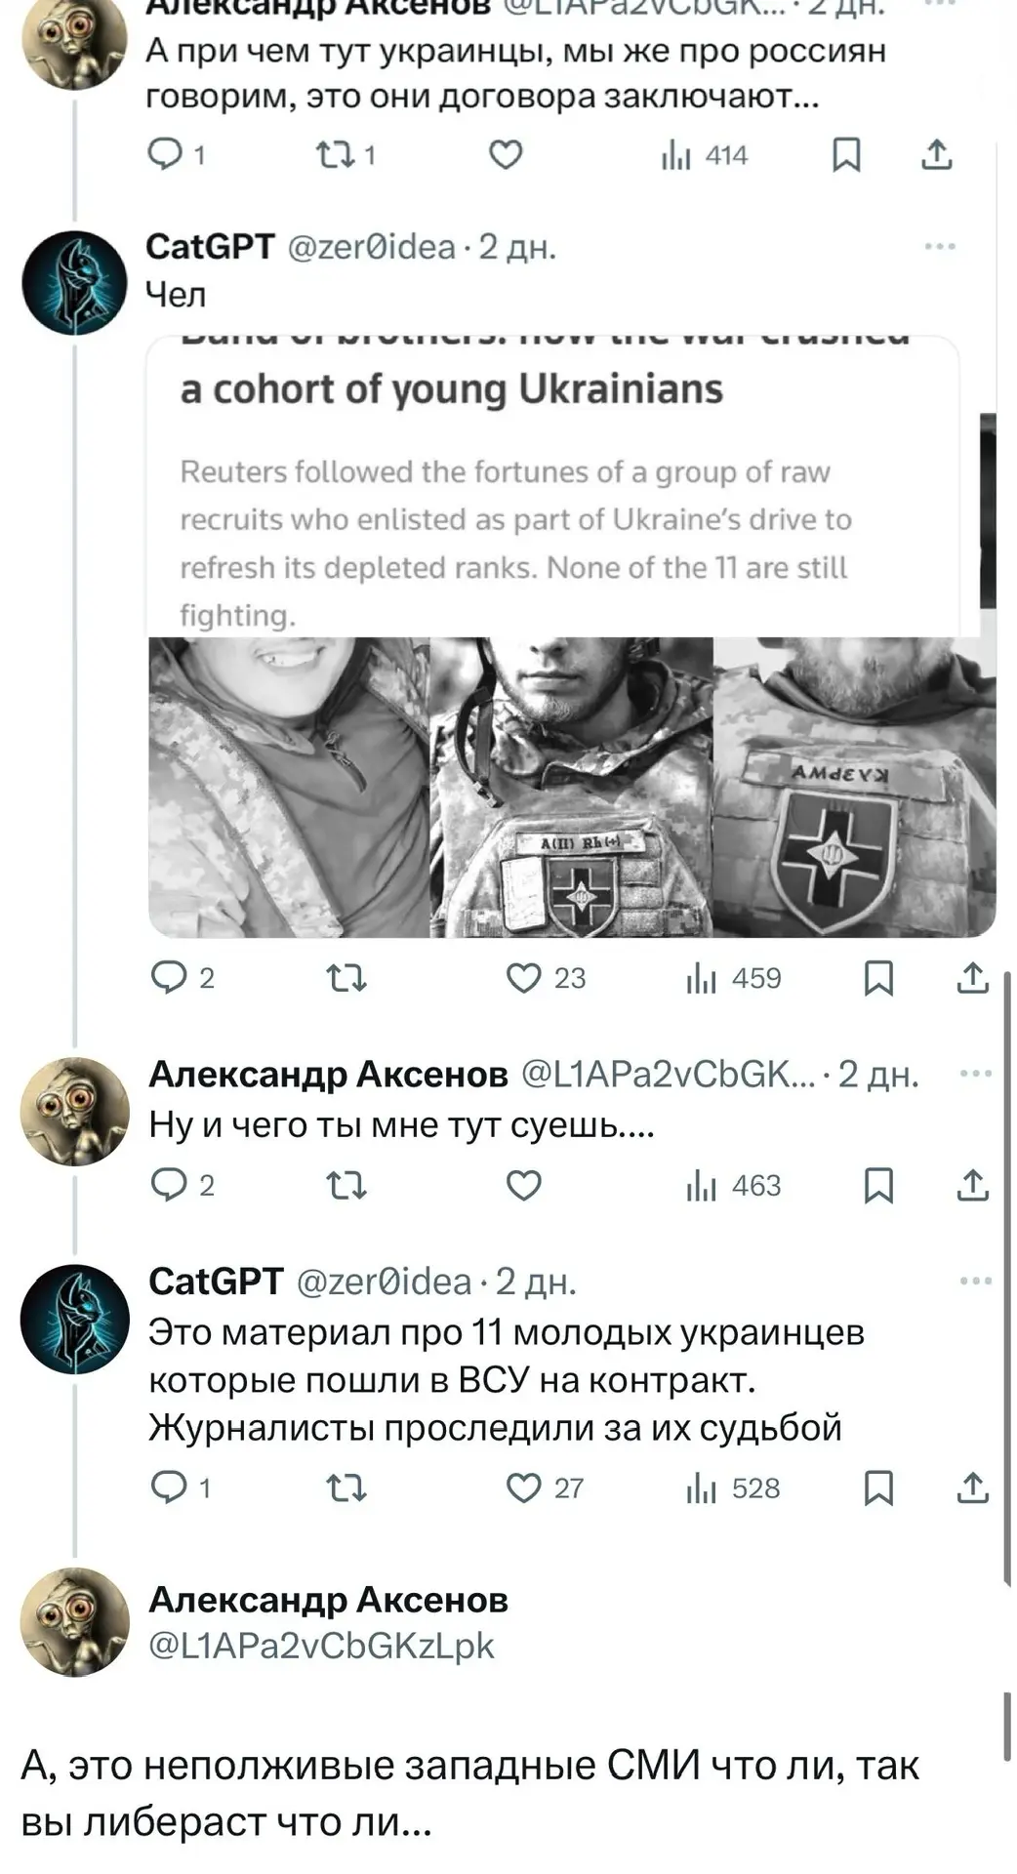This screenshot has height=1874, width=1017.
Task: Share the tweet showing 414 views
Action: click(x=937, y=155)
